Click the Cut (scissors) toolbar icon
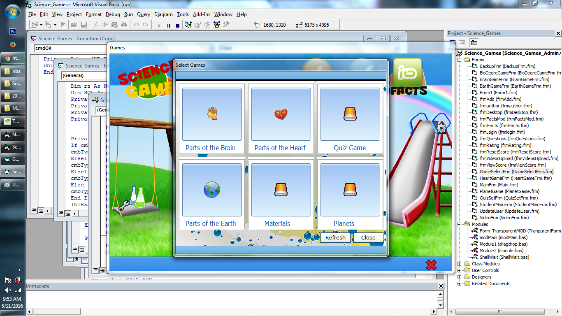This screenshot has width=562, height=316. [95, 25]
